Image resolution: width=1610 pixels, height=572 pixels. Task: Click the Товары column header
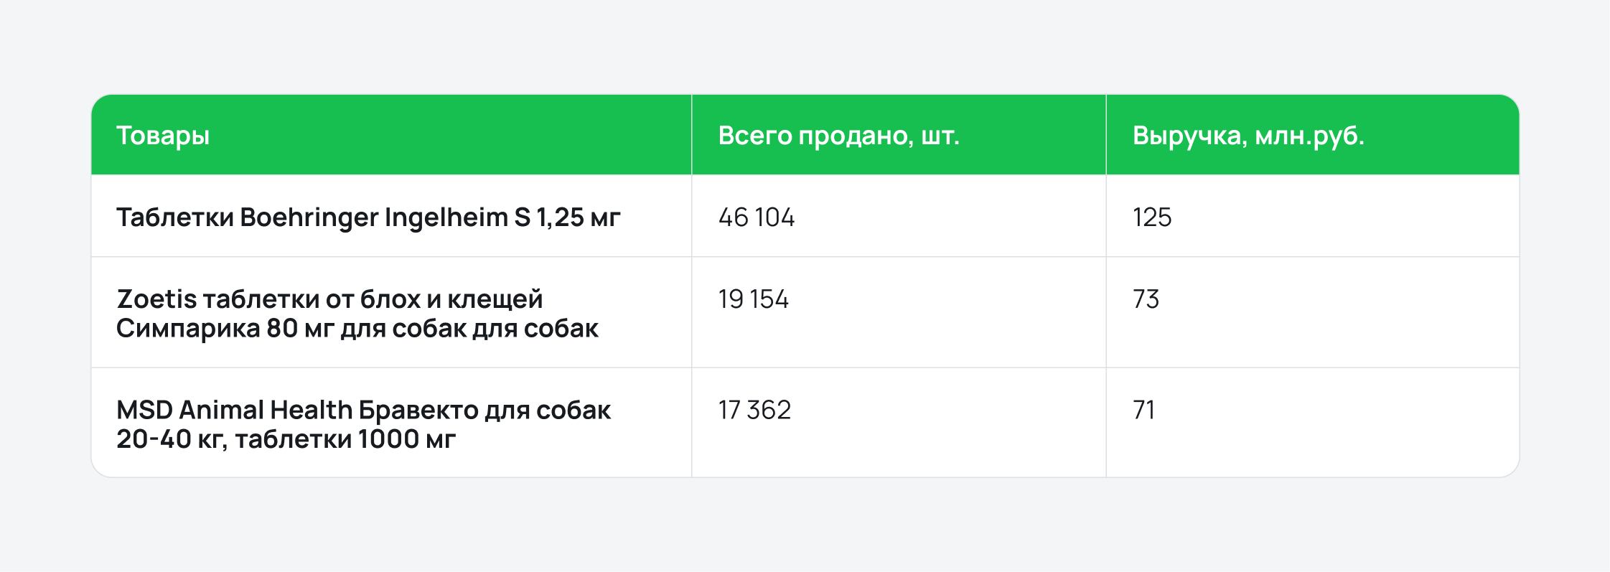pyautogui.click(x=163, y=136)
